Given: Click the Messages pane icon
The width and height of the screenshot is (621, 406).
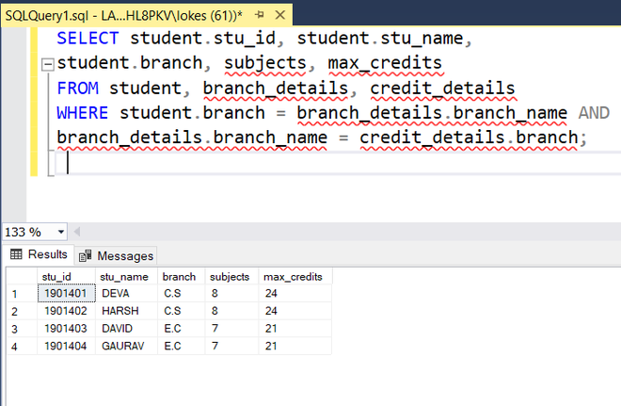Looking at the screenshot, I should point(86,255).
